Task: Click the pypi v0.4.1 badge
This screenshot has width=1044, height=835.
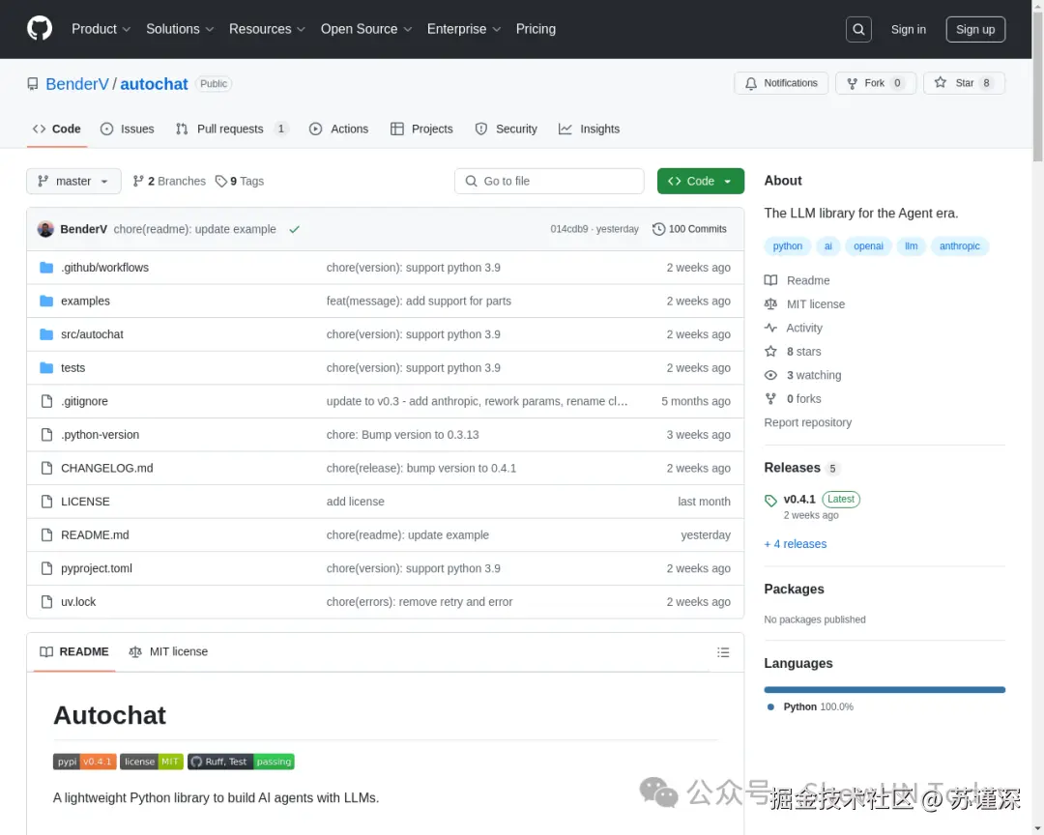Action: pyautogui.click(x=84, y=762)
